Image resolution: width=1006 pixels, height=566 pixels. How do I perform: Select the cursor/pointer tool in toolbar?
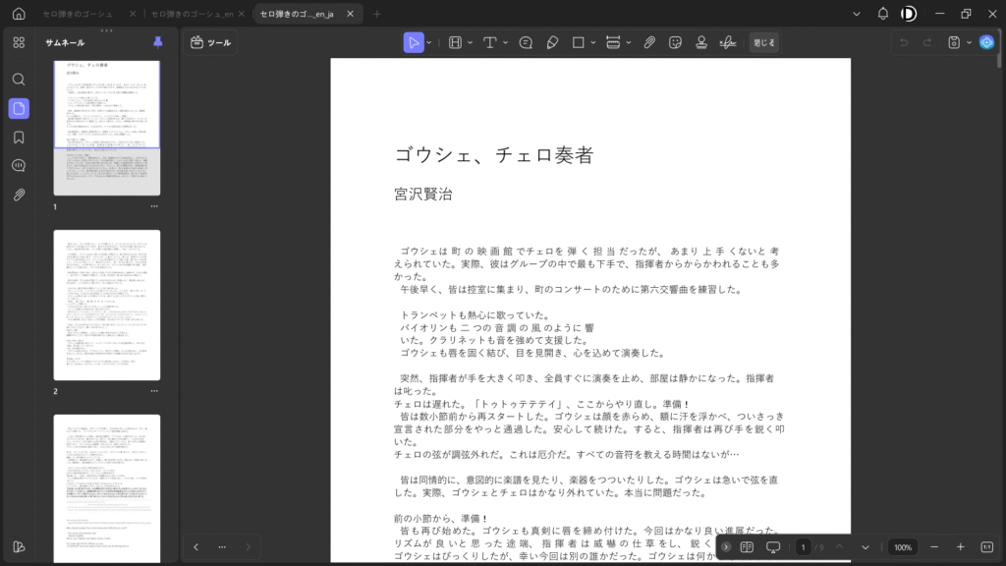pos(415,42)
